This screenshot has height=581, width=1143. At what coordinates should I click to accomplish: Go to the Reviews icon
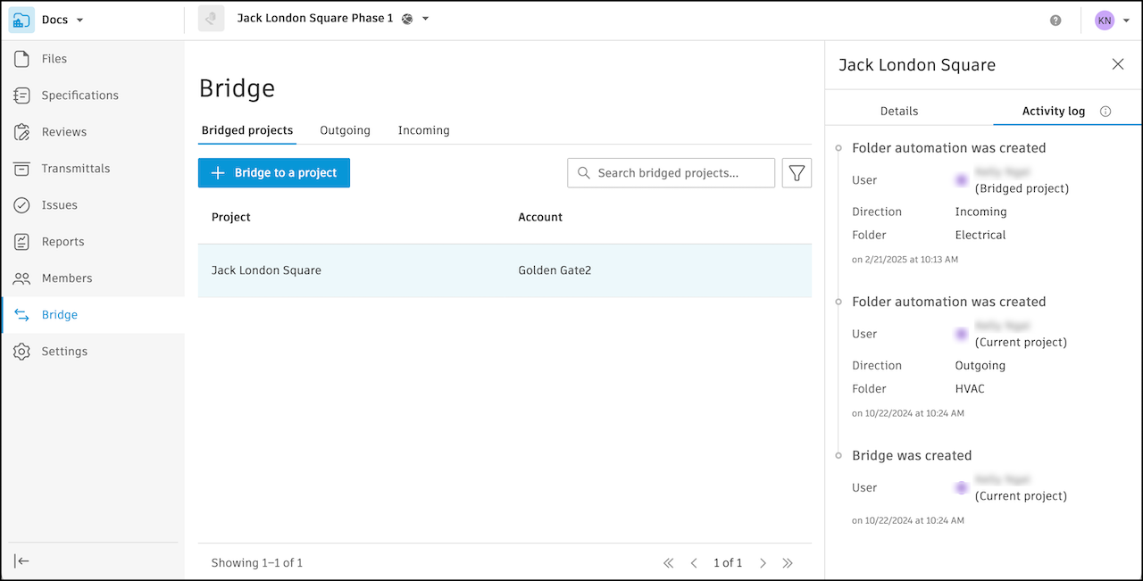22,132
